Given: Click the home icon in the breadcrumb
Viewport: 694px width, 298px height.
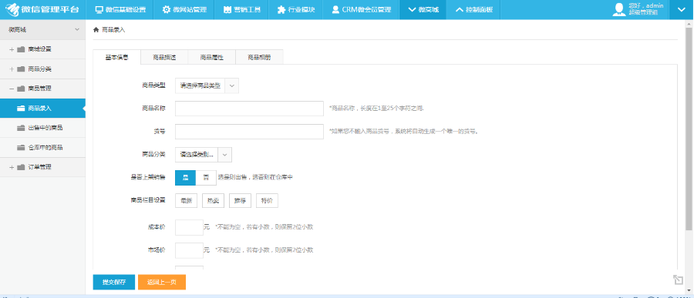Looking at the screenshot, I should point(96,29).
